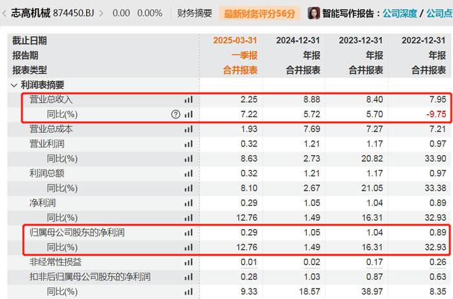Screen dimensions: 453x299
Task: Click the 截止日期 header label
Action: point(30,40)
